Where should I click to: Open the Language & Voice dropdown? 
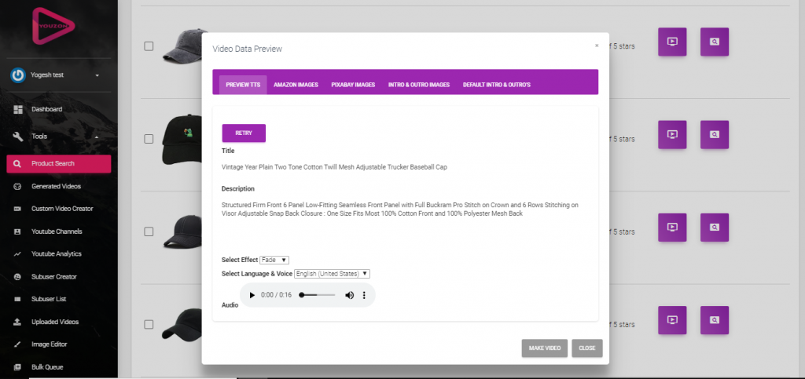coord(332,273)
